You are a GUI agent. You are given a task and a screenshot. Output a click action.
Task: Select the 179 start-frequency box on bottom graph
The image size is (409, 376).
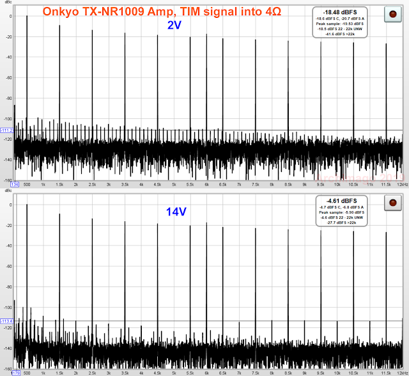[x=15, y=373]
